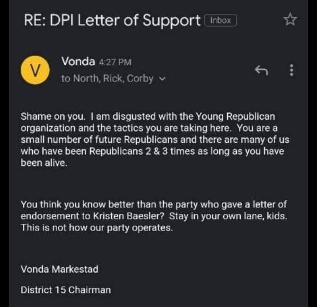Image resolution: width=317 pixels, height=307 pixels.
Task: Click the line starting 'You think you know better'
Action: click(154, 205)
